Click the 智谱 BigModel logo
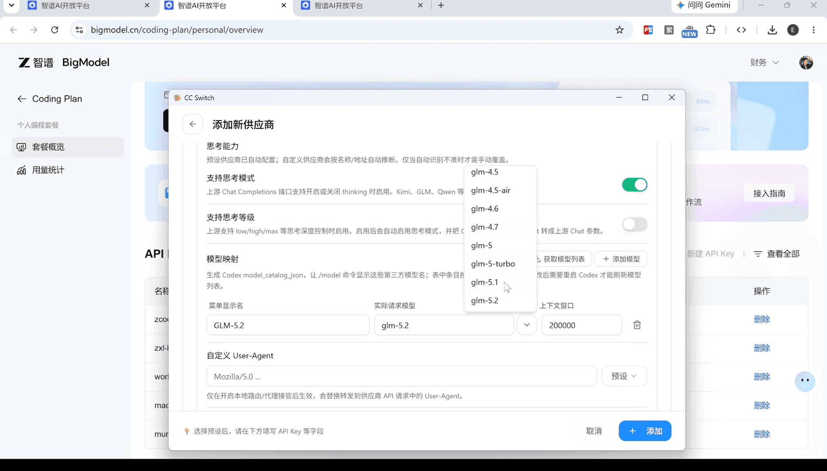Image resolution: width=827 pixels, height=471 pixels. pyautogui.click(x=64, y=62)
